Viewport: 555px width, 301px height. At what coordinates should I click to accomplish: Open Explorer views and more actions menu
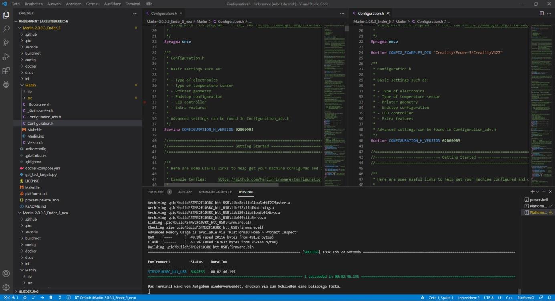click(135, 13)
